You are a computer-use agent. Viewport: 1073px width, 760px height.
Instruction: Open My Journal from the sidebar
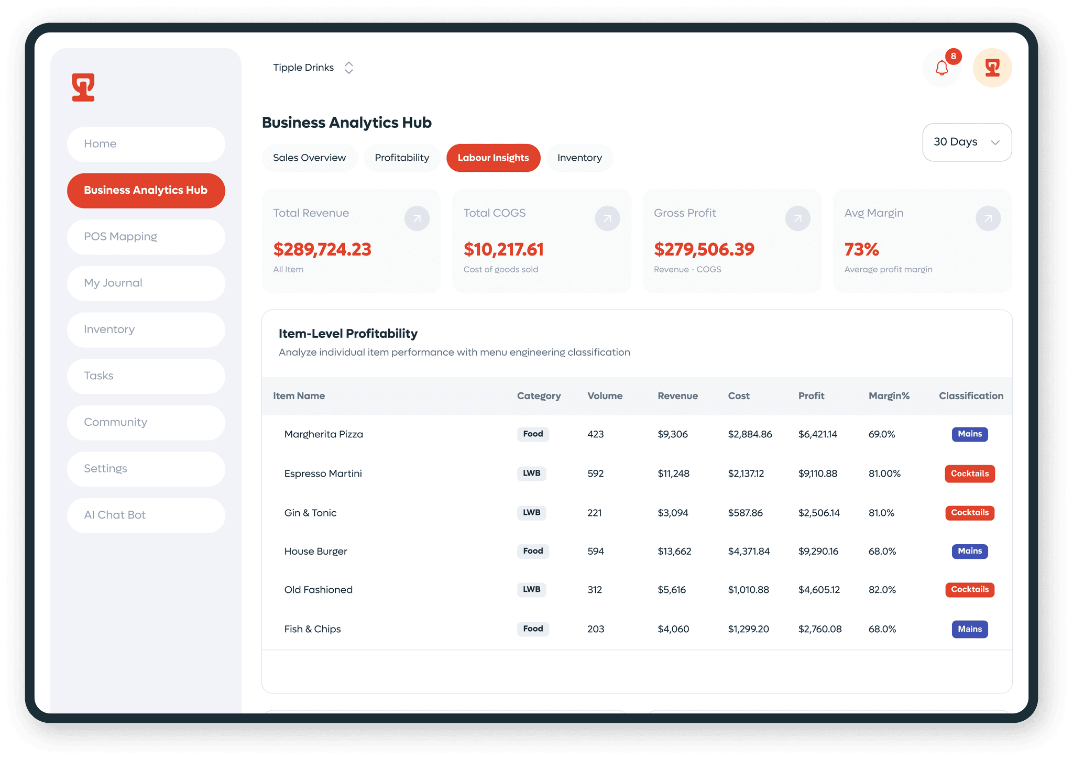(x=146, y=283)
